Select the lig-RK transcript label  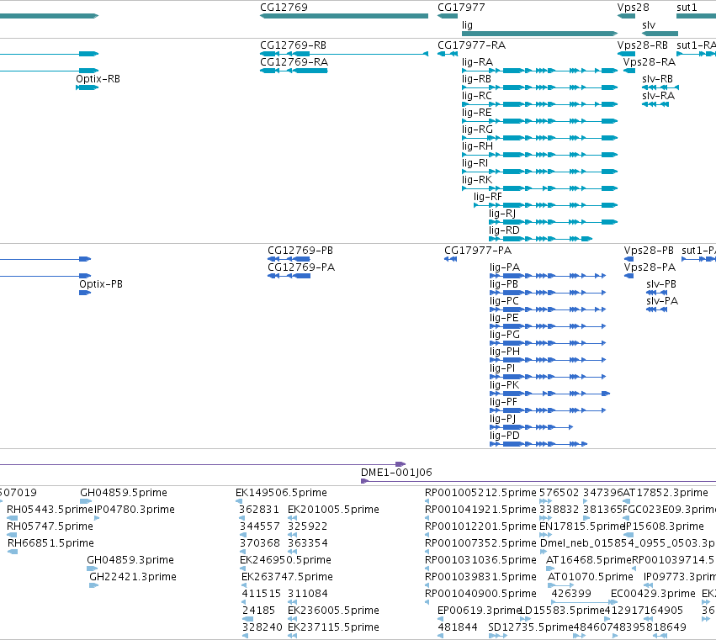pyautogui.click(x=477, y=180)
